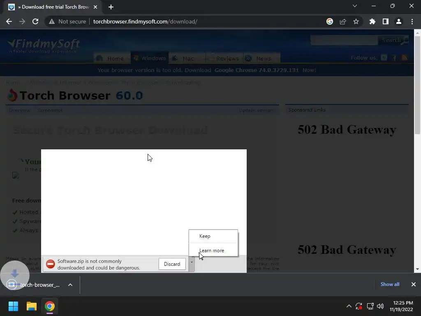
Task: Open the Reviews tab on FindMySoft
Action: (x=225, y=58)
